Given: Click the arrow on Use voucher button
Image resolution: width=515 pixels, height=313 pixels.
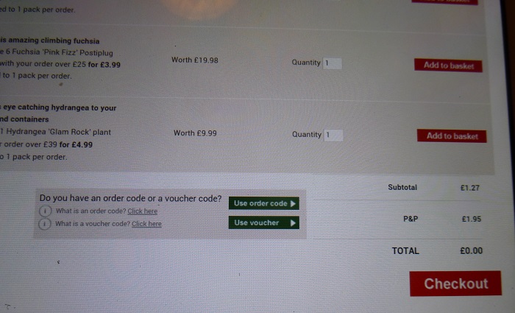Looking at the screenshot, I should pyautogui.click(x=293, y=223).
